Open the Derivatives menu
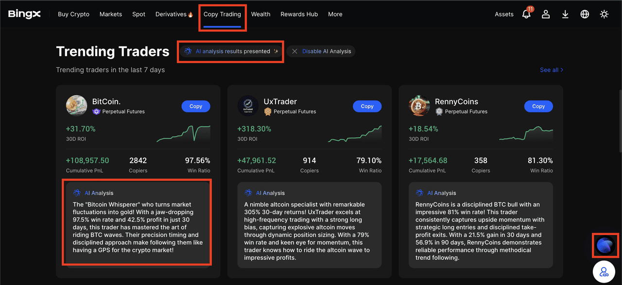Screen dimensions: 622x285 tap(171, 14)
